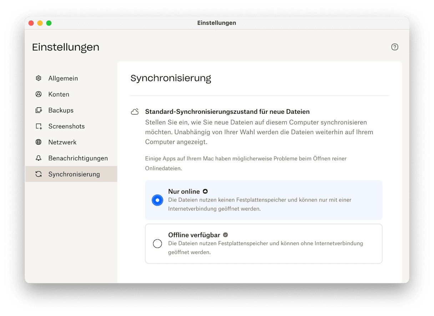The width and height of the screenshot is (434, 316).
Task: Click the sync arrows icon beside Synchronisierung
Action: [x=39, y=174]
